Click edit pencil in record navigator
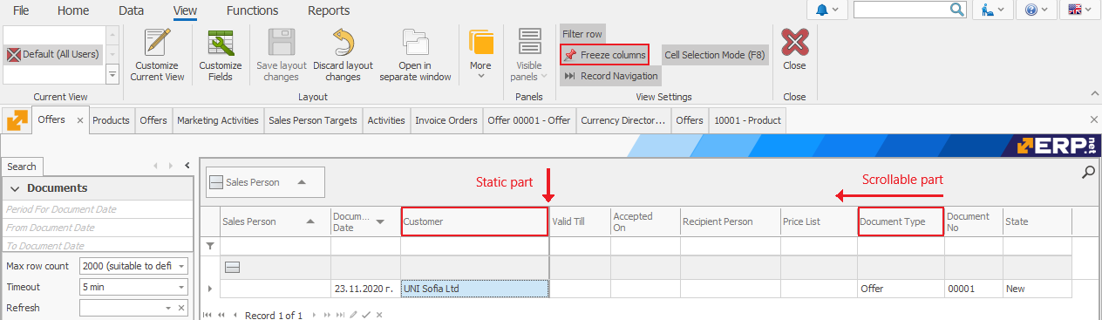The width and height of the screenshot is (1102, 320). (353, 315)
